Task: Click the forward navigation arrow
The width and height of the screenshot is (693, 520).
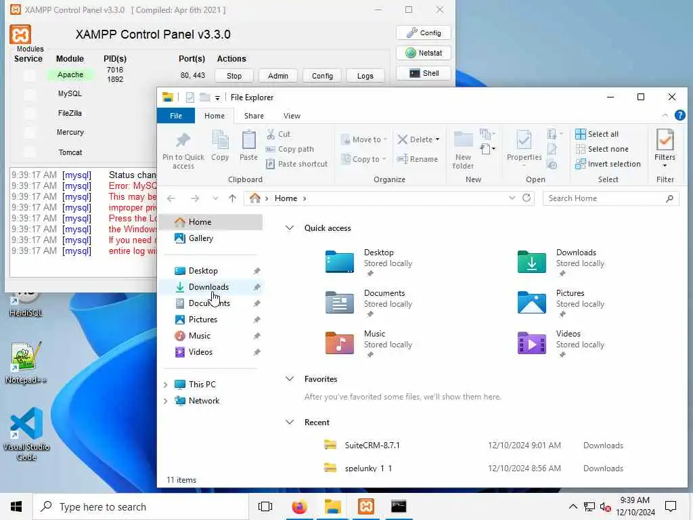Action: click(195, 198)
